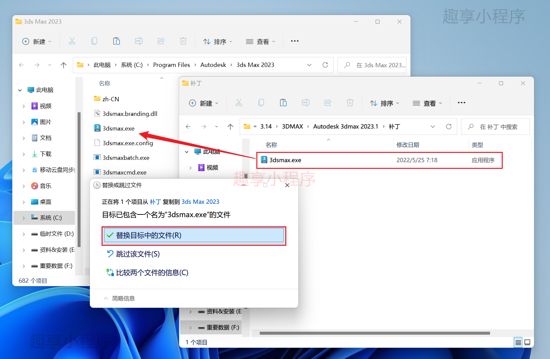The width and height of the screenshot is (550, 359).
Task: Click 3ds Max 2023 destination link in dialog
Action: click(200, 202)
